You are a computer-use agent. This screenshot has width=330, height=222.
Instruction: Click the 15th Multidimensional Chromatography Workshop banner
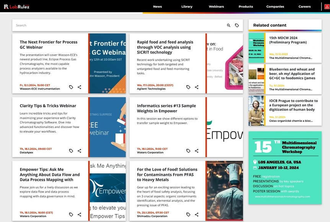coord(285,168)
